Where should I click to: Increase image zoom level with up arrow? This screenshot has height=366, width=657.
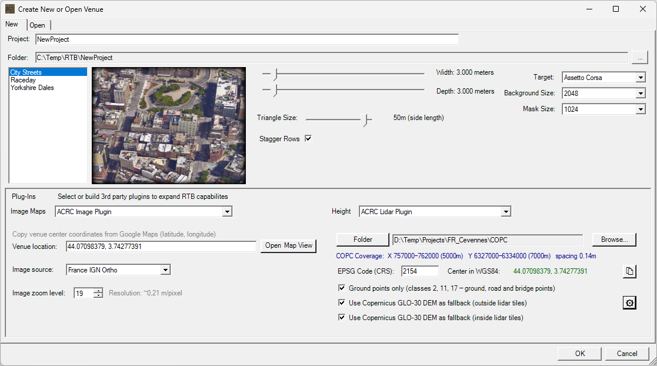(98, 290)
